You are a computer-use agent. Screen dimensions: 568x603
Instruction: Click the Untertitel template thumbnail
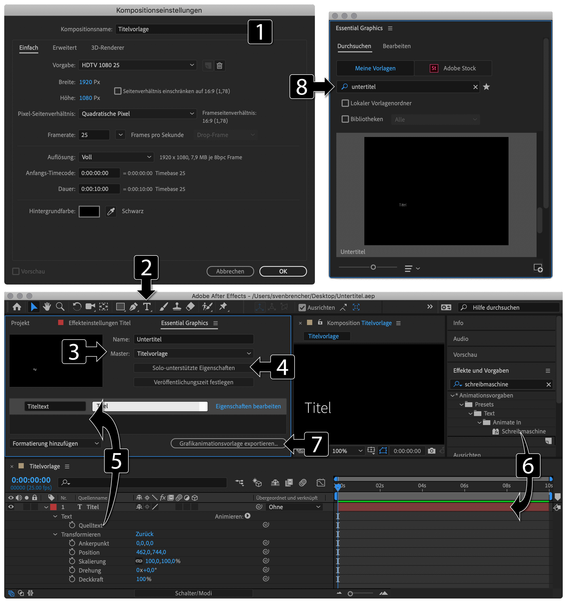click(x=436, y=191)
